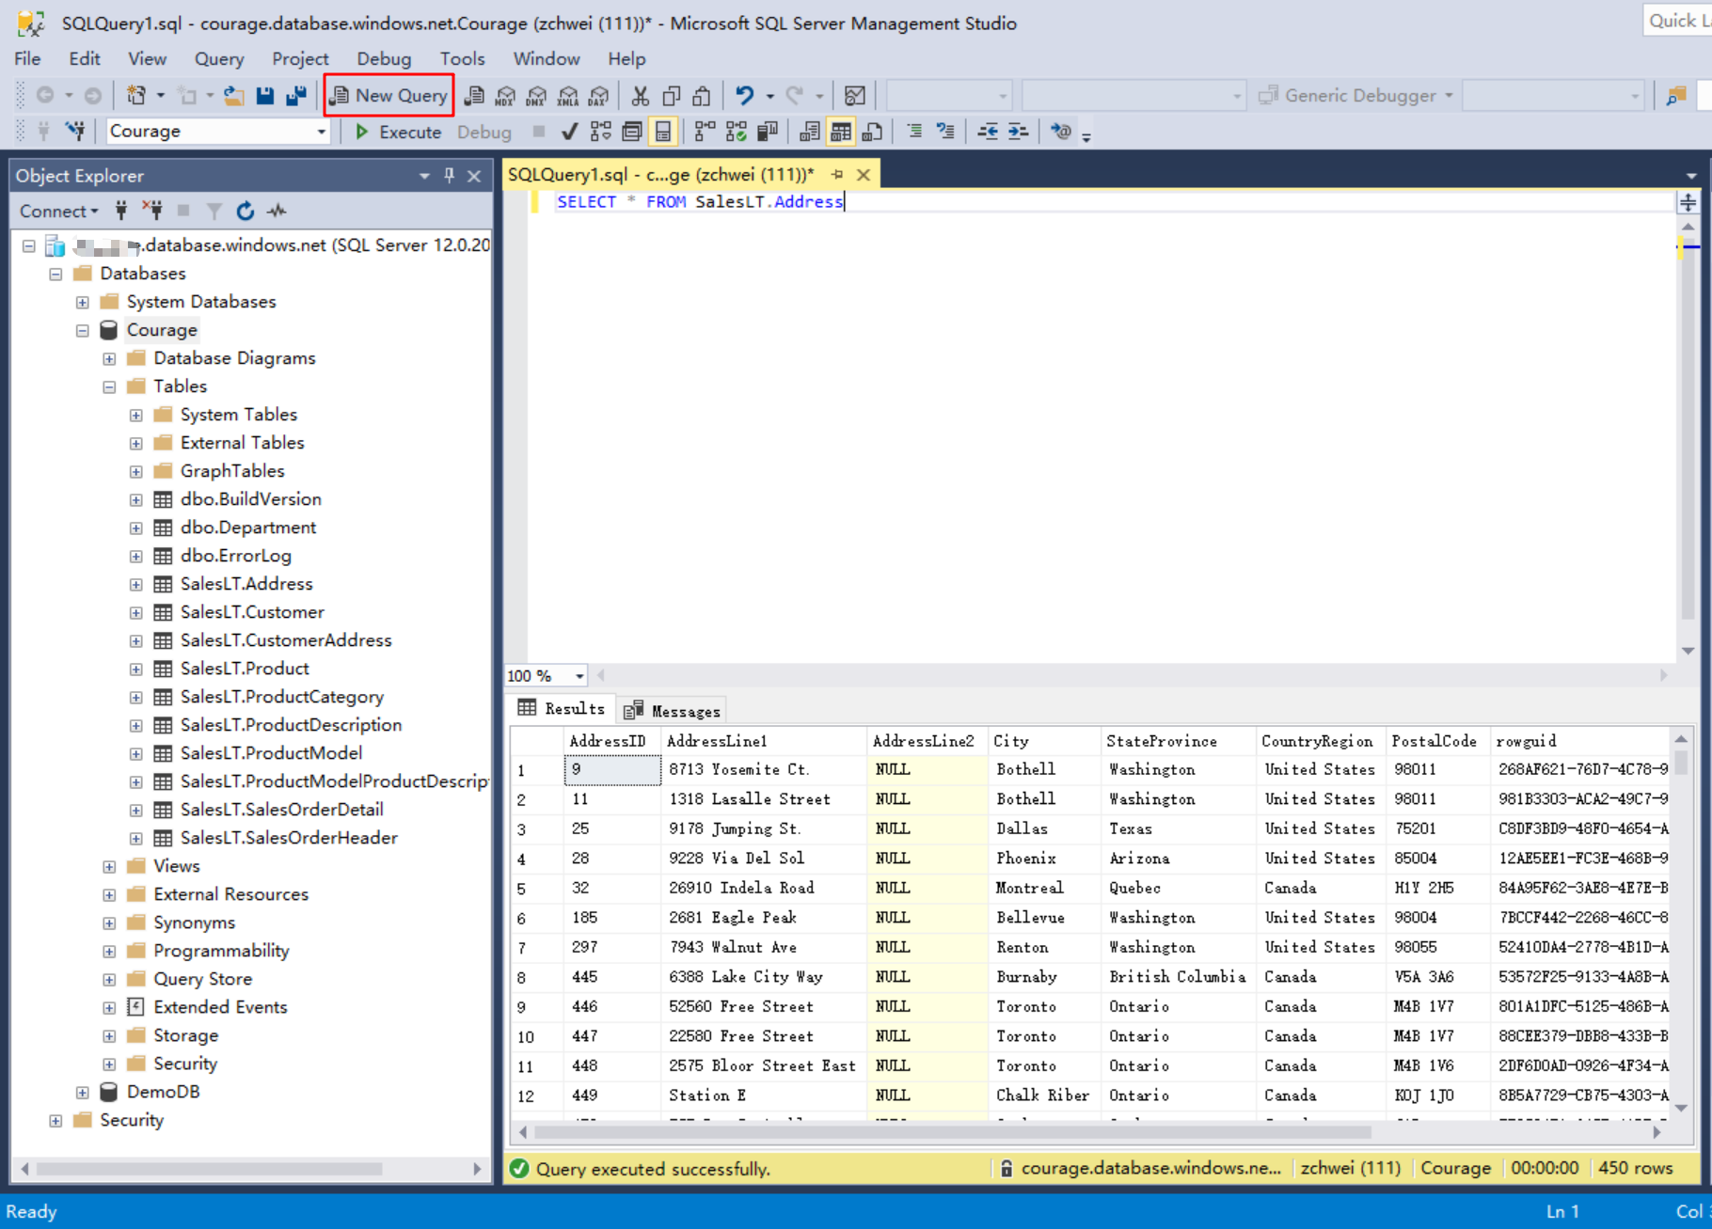Click the Query Options icon

pyautogui.click(x=632, y=132)
